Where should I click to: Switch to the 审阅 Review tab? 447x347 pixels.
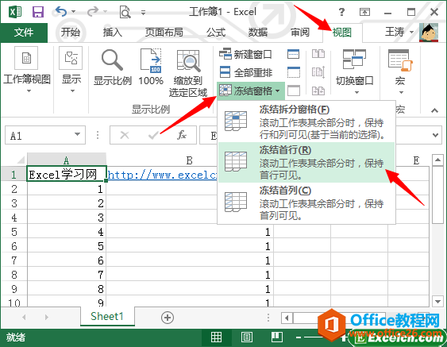[x=300, y=33]
